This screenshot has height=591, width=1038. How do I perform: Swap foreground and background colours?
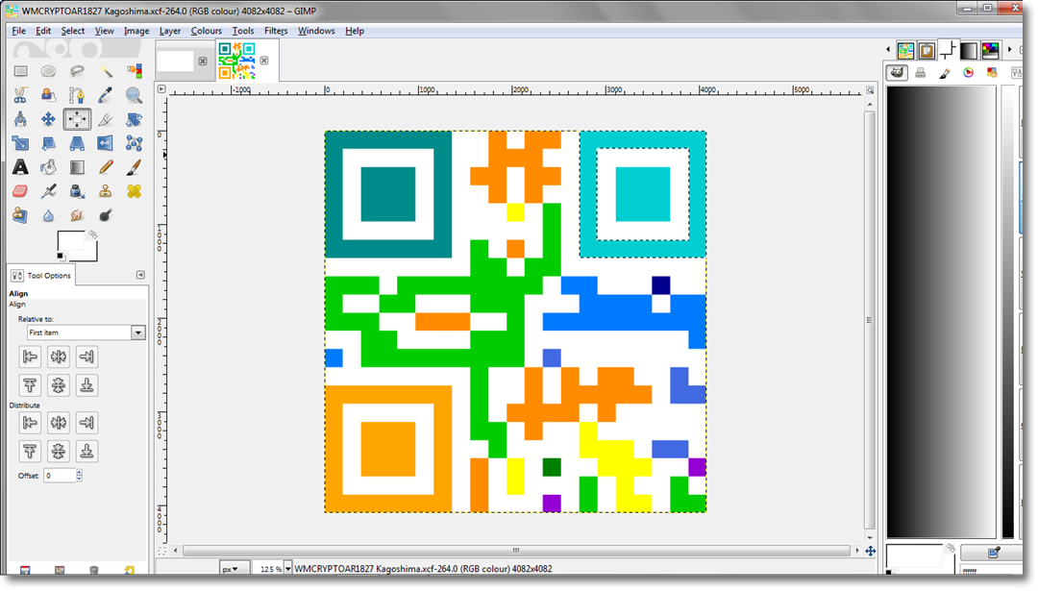click(92, 234)
